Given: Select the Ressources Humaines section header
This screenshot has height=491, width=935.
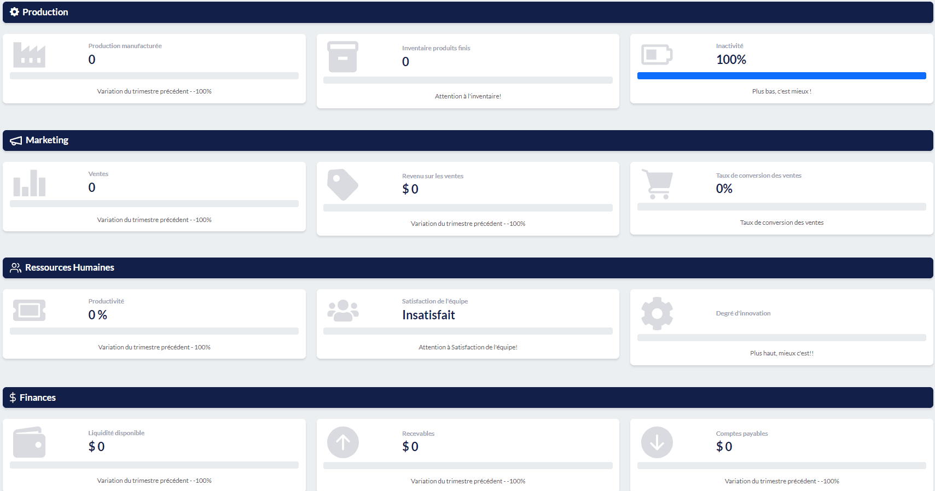Looking at the screenshot, I should click(69, 268).
